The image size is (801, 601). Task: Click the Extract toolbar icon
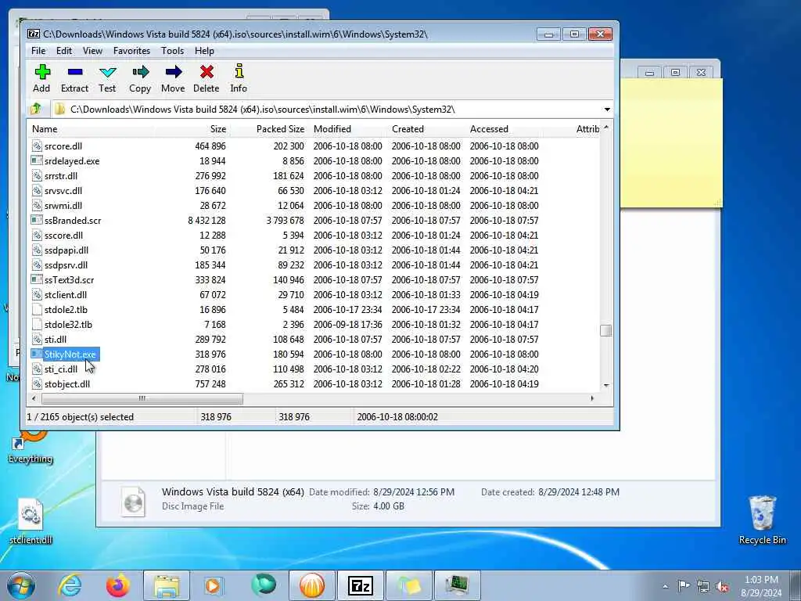(74, 72)
